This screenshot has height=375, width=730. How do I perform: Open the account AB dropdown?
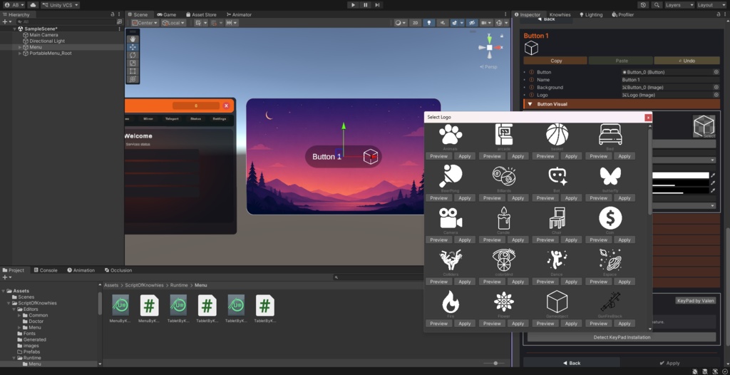[14, 5]
